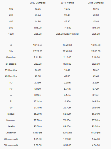
Task: Select the 8350 pts decathlon standard
Action: point(38,133)
